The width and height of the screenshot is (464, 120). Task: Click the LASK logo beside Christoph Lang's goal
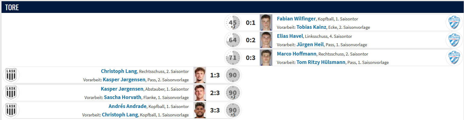pyautogui.click(x=11, y=75)
